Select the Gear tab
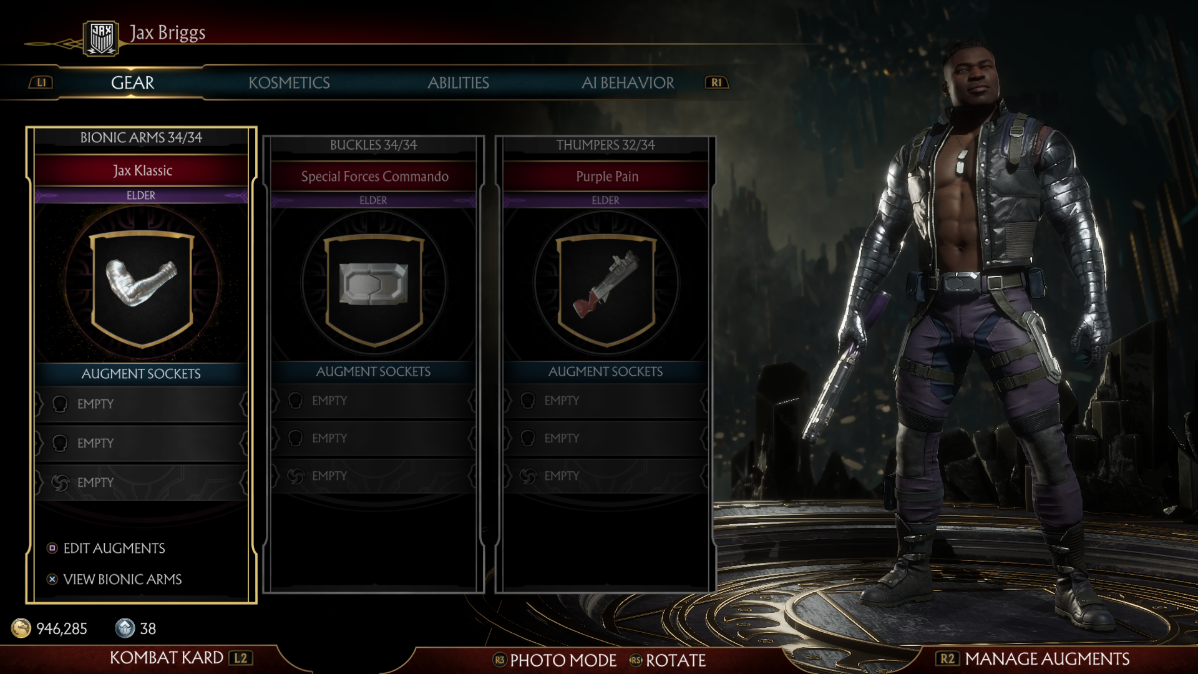Screen dimensions: 1198x674 [x=132, y=82]
